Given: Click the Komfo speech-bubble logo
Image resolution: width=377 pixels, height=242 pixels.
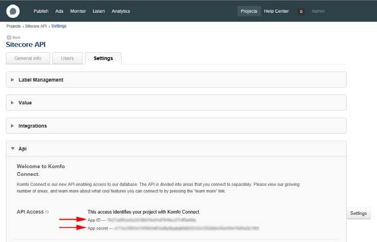Looking at the screenshot, I should pyautogui.click(x=13, y=11).
